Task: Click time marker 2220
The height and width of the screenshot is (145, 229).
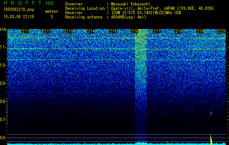Action: (221, 31)
